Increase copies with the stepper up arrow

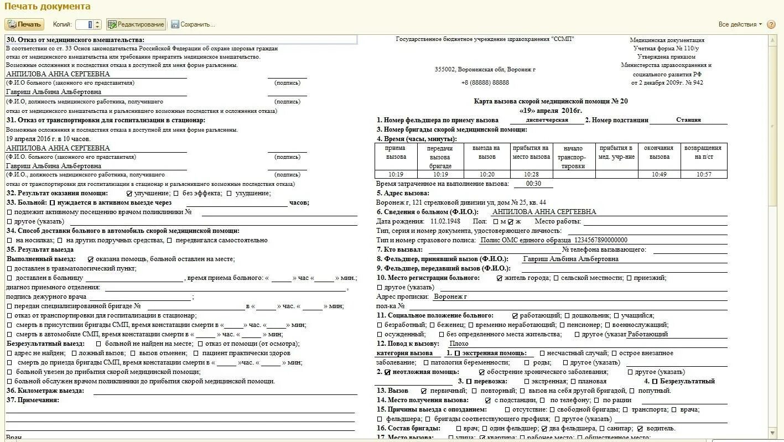[x=98, y=22]
